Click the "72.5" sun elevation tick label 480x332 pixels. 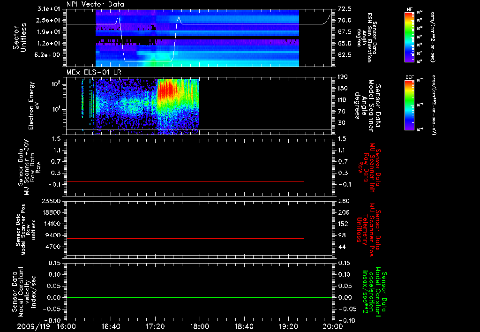[345, 9]
